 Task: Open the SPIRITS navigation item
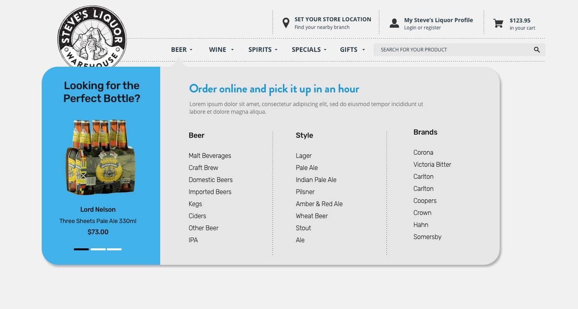(260, 50)
